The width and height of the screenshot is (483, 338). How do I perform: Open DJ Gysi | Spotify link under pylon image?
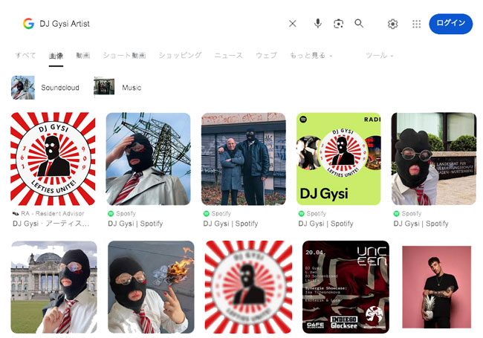(x=135, y=224)
